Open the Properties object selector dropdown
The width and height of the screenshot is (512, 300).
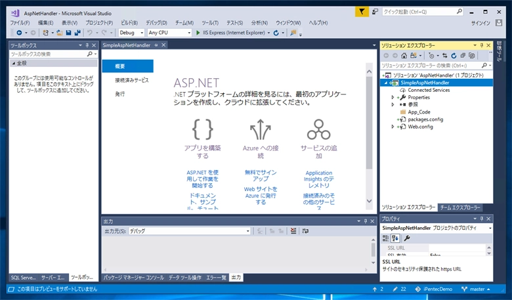click(490, 228)
